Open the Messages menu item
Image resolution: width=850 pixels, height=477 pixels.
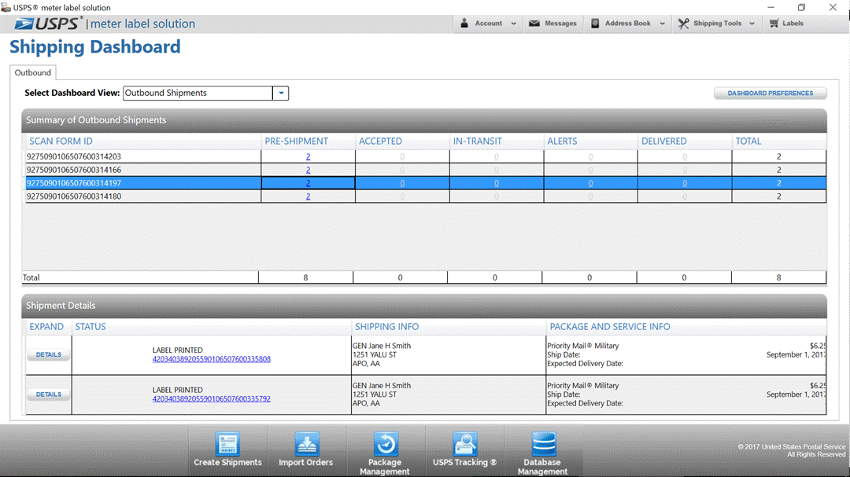click(x=553, y=24)
